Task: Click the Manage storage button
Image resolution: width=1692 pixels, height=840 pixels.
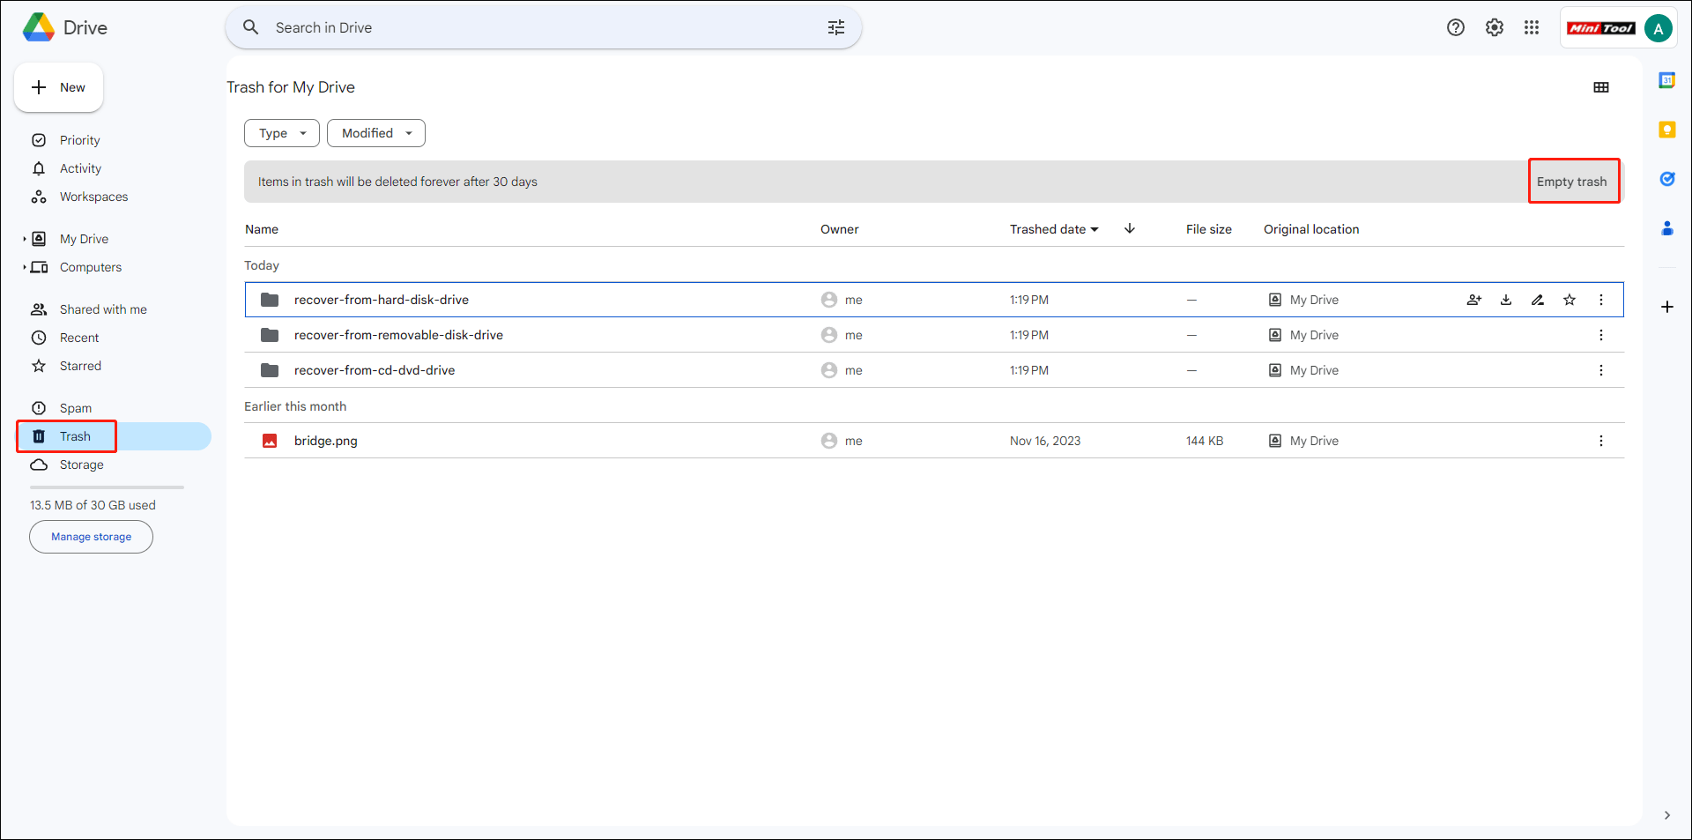Action: [x=91, y=537]
